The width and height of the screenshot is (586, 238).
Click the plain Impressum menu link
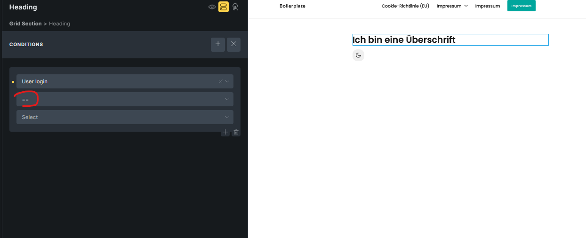tap(488, 6)
